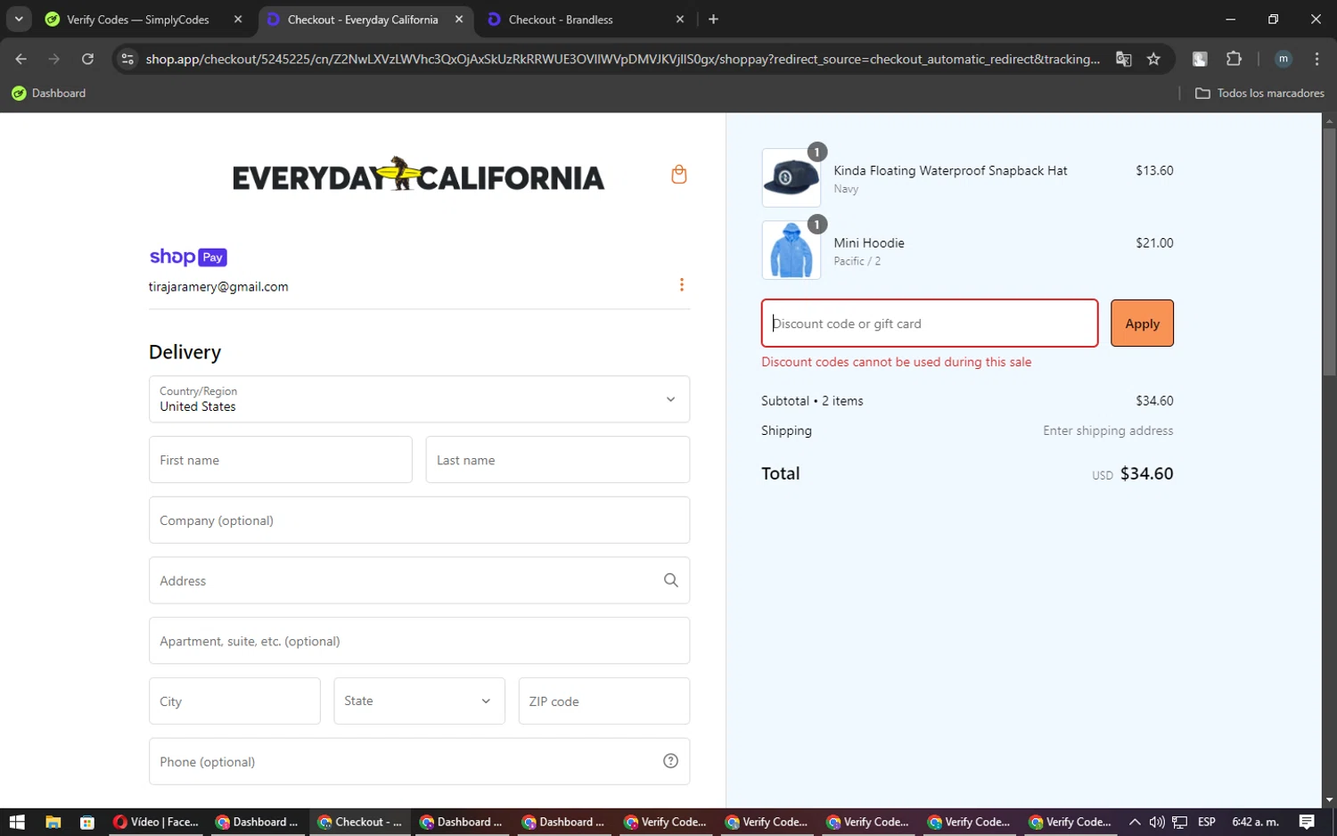Click the browser address bar URL
1337x836 pixels.
click(x=622, y=59)
